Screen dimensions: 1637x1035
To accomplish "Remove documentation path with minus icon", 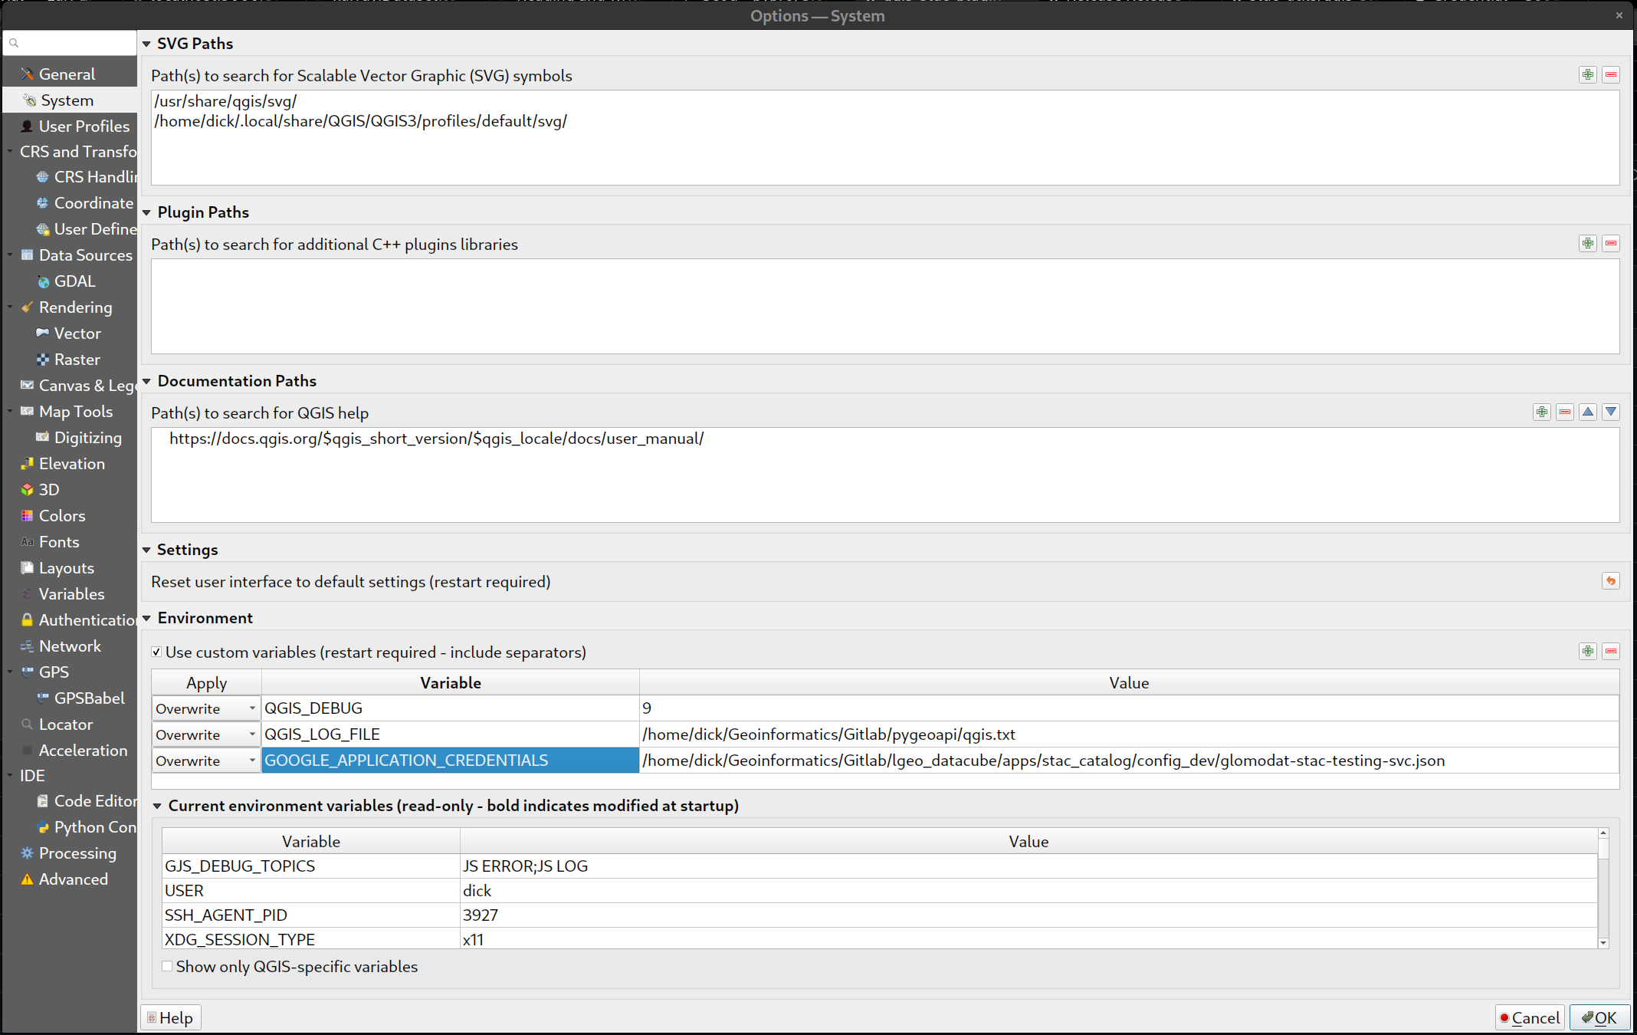I will [x=1565, y=412].
